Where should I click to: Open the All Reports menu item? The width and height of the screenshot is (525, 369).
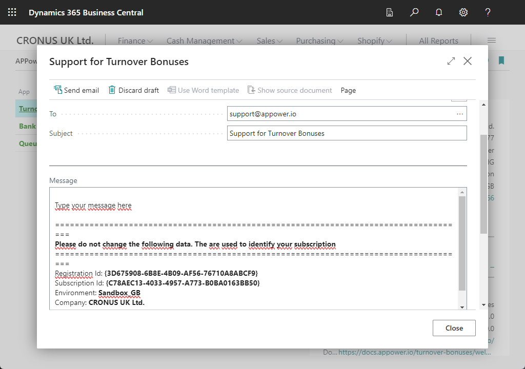click(438, 41)
